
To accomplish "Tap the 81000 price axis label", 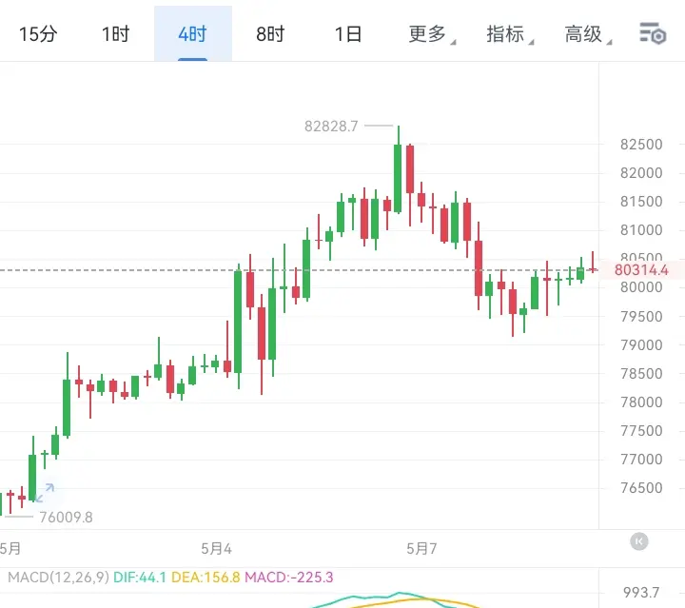I will pyautogui.click(x=641, y=230).
